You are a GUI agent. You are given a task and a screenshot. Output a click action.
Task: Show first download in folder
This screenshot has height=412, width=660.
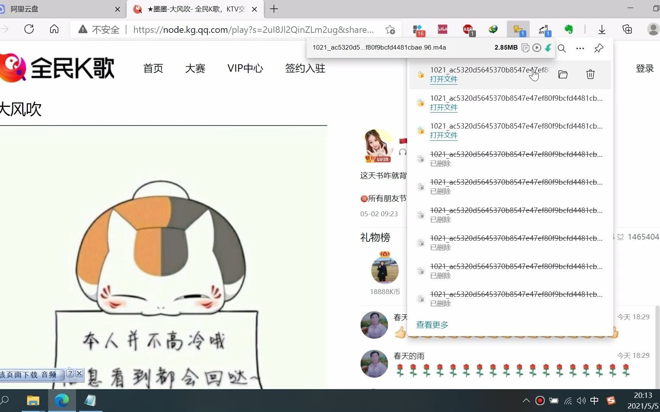tap(563, 74)
